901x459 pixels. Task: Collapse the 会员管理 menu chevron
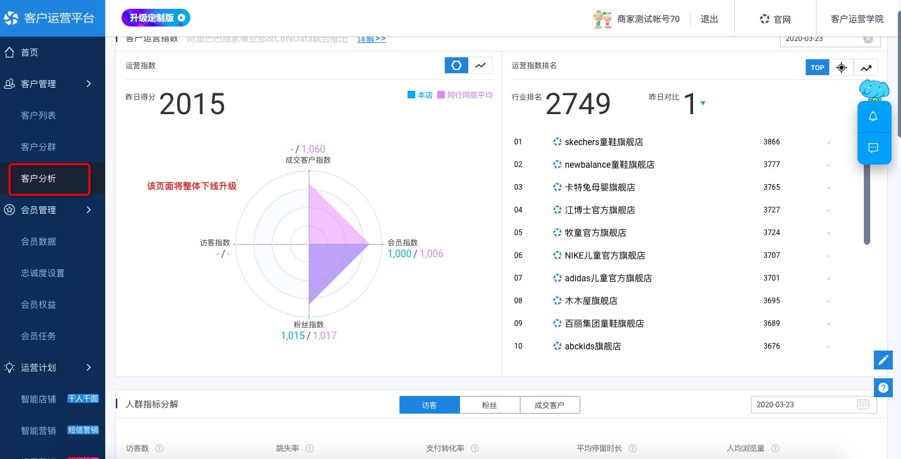click(x=89, y=210)
